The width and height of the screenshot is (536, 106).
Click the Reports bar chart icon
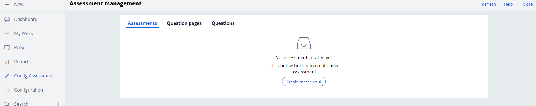tap(7, 62)
